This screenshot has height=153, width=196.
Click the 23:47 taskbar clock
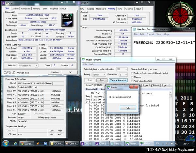point(186,144)
